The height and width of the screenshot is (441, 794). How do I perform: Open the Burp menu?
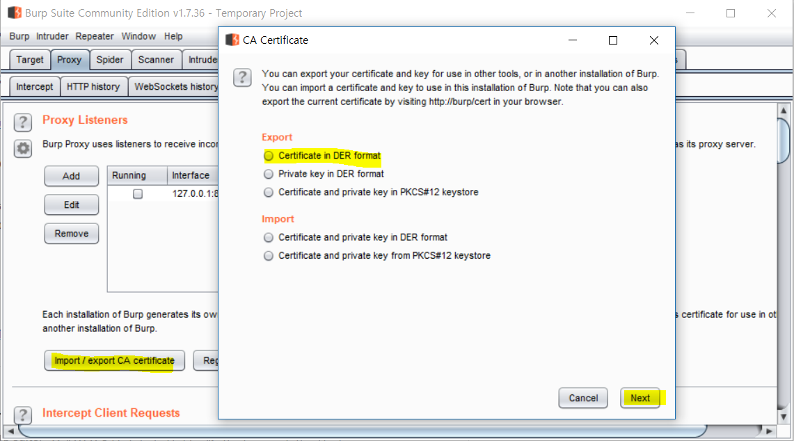click(19, 36)
